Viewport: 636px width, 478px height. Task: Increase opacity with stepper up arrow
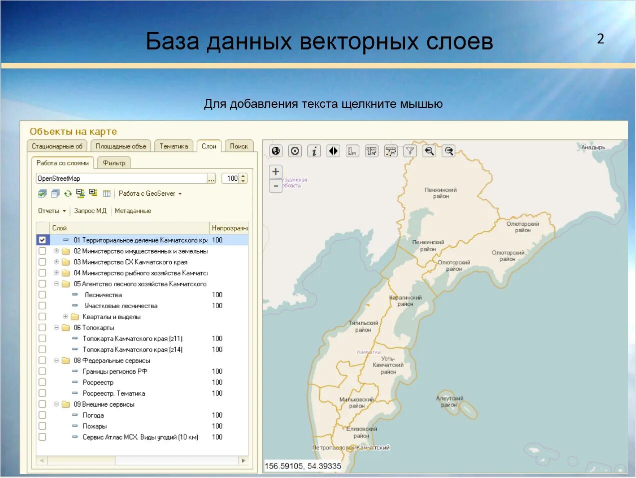tap(243, 176)
